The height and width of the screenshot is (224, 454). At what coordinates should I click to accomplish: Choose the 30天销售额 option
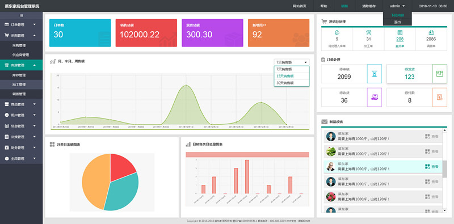tap(292, 83)
